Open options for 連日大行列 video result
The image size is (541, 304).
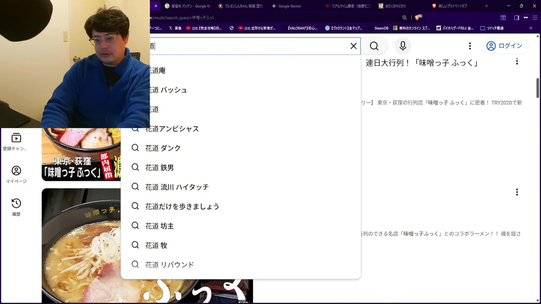tap(516, 62)
